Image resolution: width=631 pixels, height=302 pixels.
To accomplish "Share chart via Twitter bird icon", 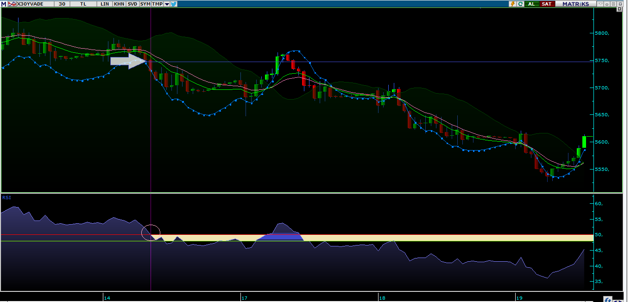I will click(174, 4).
